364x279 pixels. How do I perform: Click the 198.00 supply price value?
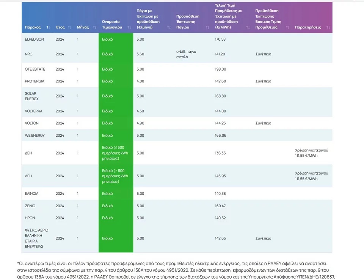pos(220,69)
